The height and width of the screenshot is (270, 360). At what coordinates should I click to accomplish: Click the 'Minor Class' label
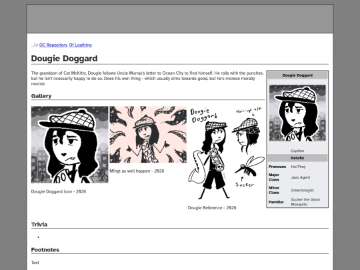(x=274, y=190)
